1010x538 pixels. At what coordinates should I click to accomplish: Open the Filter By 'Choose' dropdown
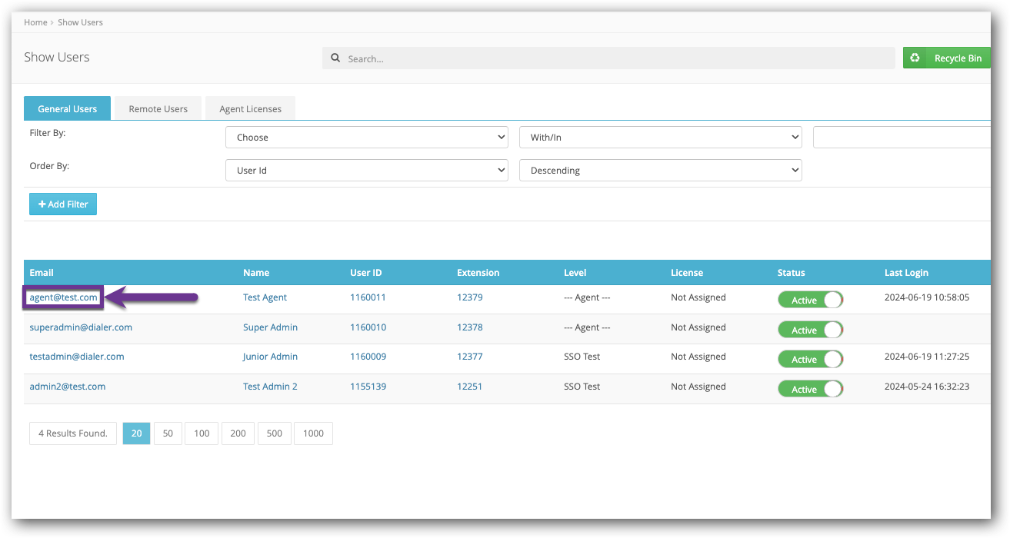(366, 138)
